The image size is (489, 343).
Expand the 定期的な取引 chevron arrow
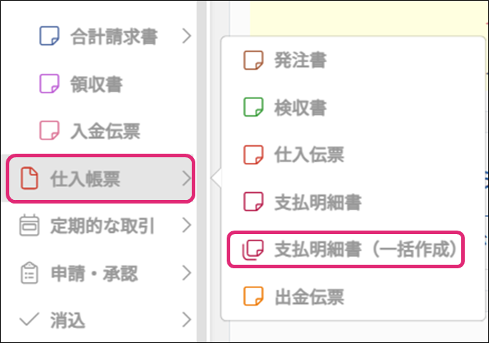point(187,226)
